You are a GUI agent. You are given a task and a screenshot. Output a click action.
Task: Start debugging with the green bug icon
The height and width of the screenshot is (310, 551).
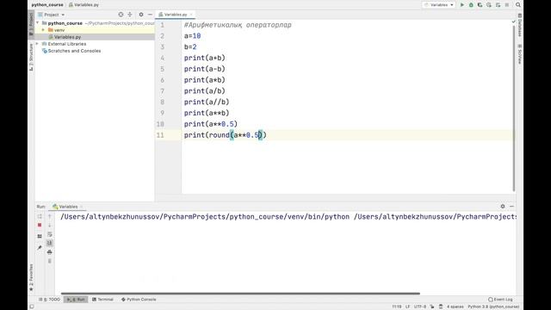pos(471,5)
